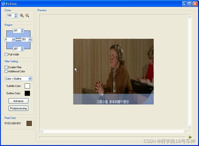Screen dimensions: 199x146
Task: Click the brown Pixel Color swatch
Action: click(x=29, y=123)
